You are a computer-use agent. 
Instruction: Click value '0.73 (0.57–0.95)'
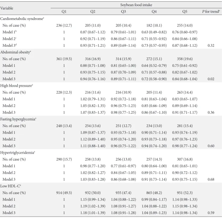tap(154, 45)
